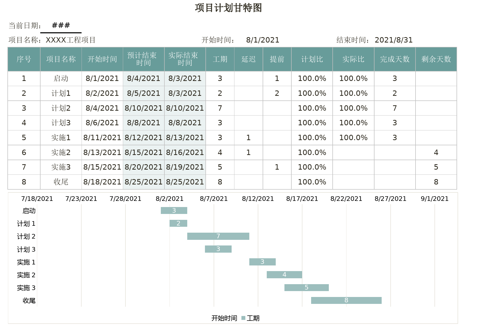The image size is (484, 329).
Task: Click the 9/1/2021 axis label in chart
Action: pyautogui.click(x=435, y=199)
